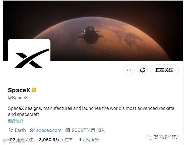The height and width of the screenshot is (145, 186).
Task: Click the SpaceX display name
Action: tap(19, 90)
